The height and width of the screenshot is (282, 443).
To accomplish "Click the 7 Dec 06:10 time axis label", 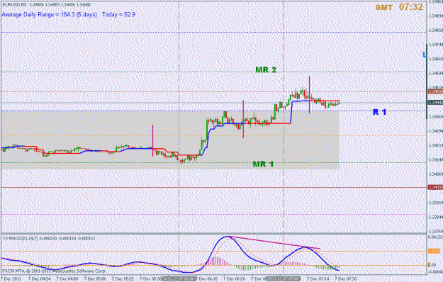I will point(207,278).
